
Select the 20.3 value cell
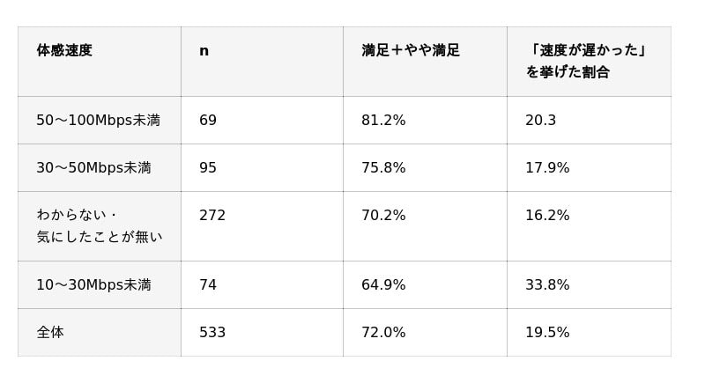[x=589, y=121]
